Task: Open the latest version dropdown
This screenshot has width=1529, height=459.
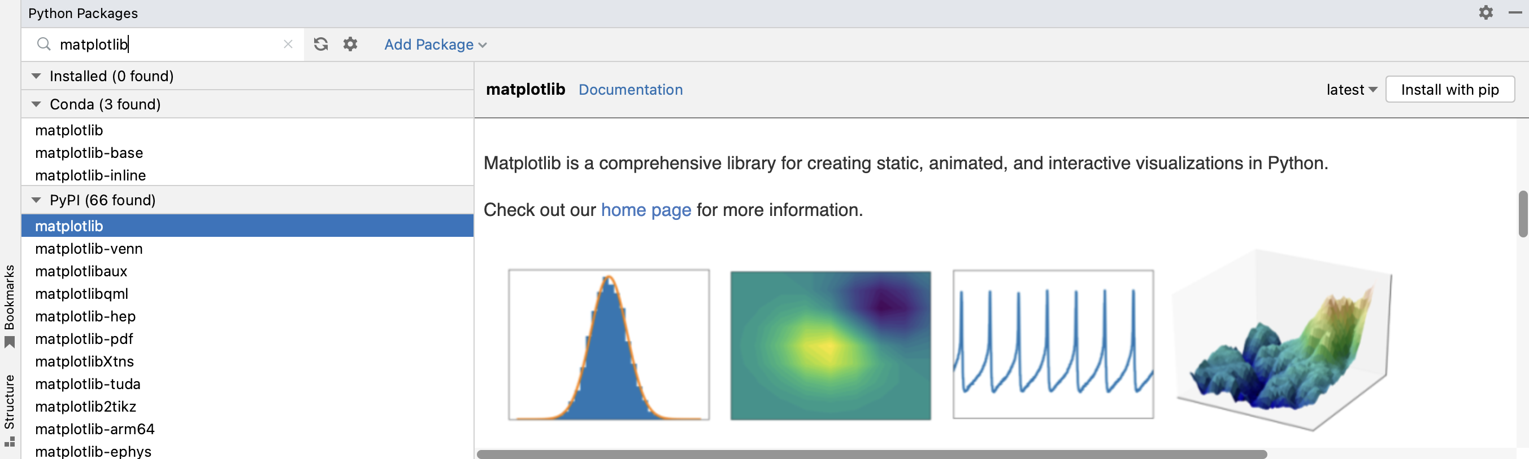Action: pyautogui.click(x=1352, y=90)
